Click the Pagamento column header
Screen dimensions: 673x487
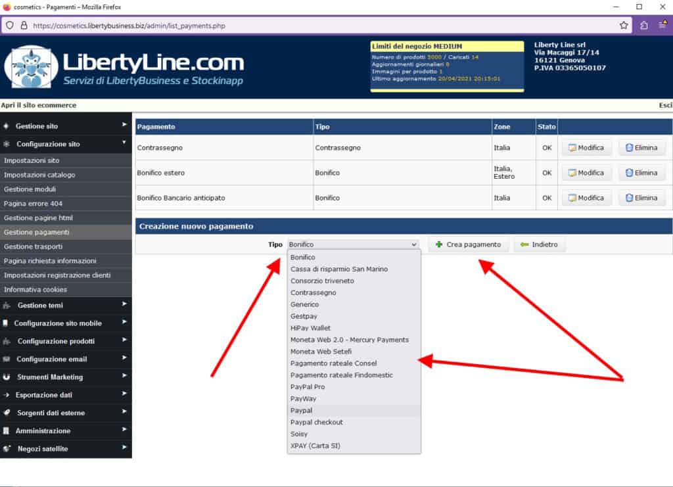click(x=224, y=127)
